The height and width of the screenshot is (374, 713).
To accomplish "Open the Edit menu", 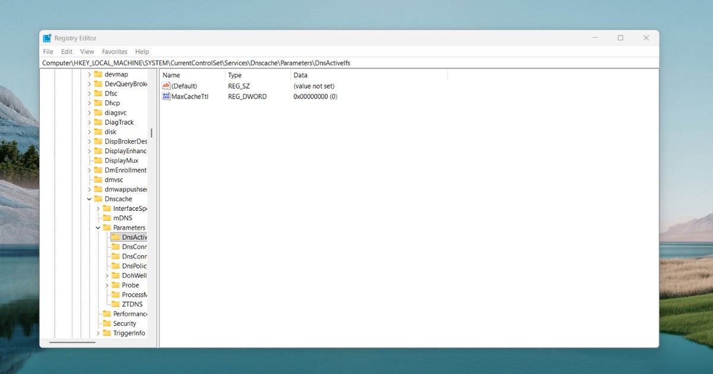I will pyautogui.click(x=66, y=52).
